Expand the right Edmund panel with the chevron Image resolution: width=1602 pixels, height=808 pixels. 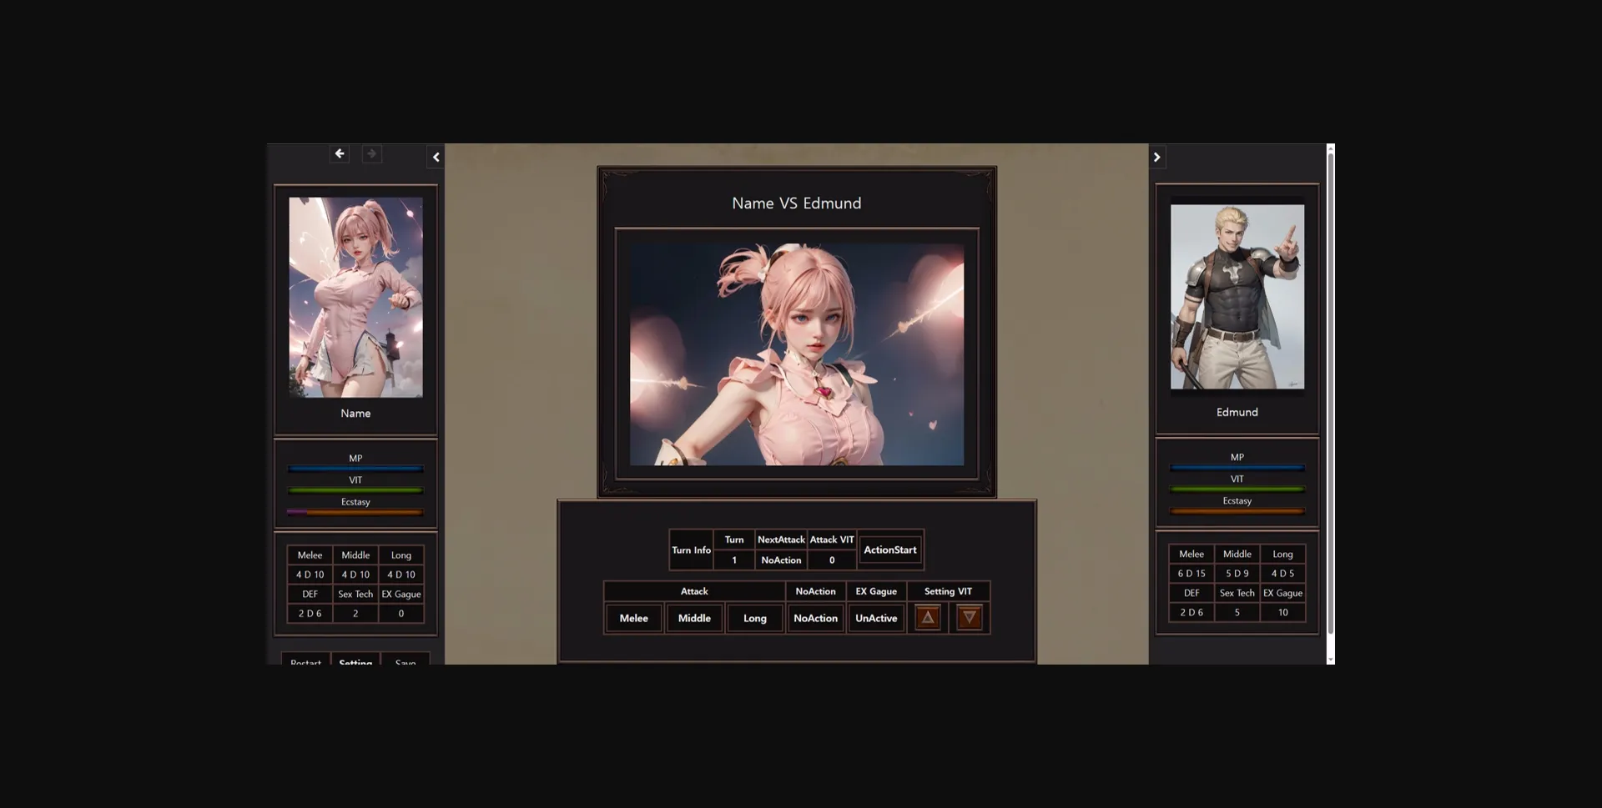click(x=1157, y=157)
